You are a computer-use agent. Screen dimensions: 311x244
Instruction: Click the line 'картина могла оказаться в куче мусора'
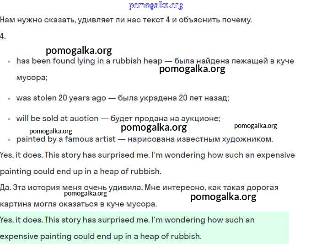coord(78,204)
